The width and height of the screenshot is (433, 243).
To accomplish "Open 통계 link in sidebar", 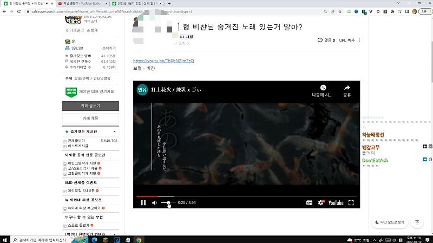I will click(92, 30).
